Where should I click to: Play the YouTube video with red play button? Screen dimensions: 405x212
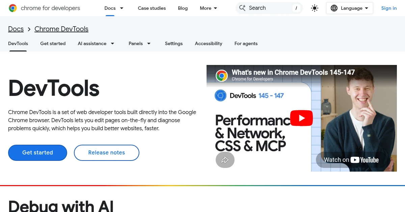[301, 118]
